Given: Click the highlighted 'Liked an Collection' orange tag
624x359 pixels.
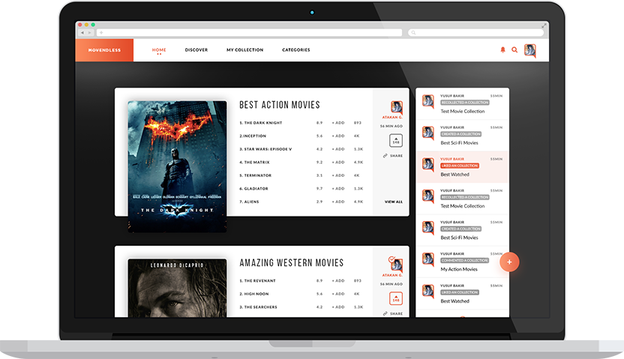Looking at the screenshot, I should 460,166.
